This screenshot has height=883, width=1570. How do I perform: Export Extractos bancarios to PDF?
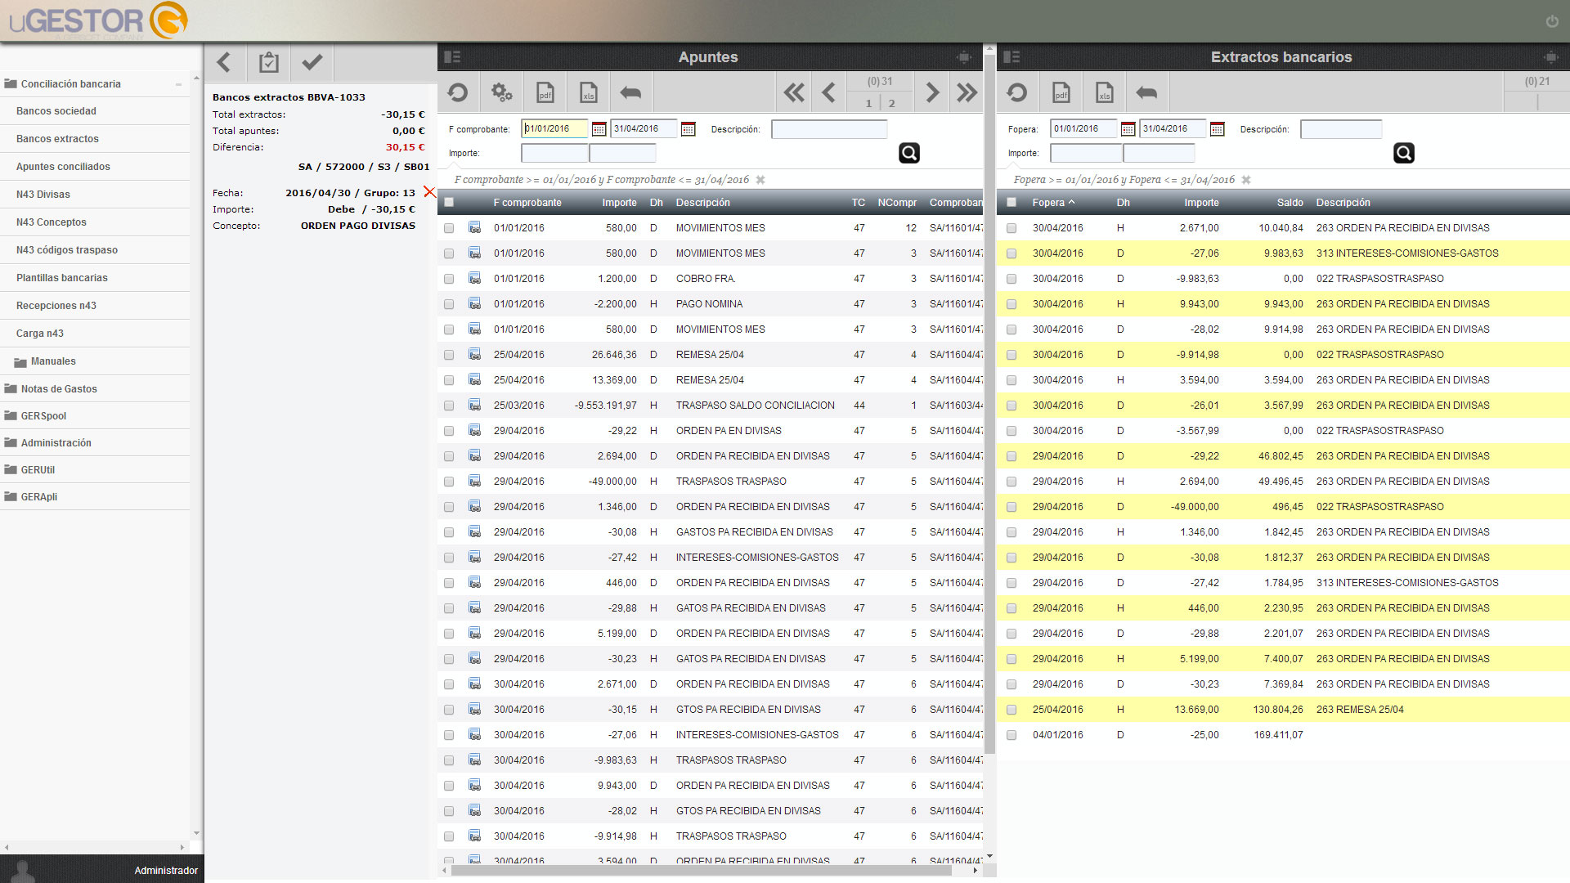pos(1061,92)
